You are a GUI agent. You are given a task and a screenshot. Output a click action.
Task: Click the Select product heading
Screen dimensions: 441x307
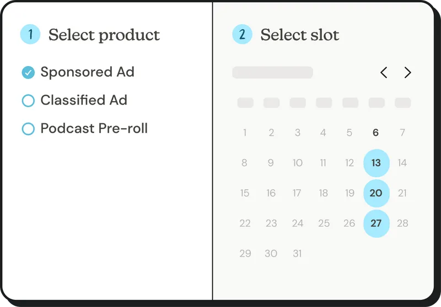tap(104, 35)
